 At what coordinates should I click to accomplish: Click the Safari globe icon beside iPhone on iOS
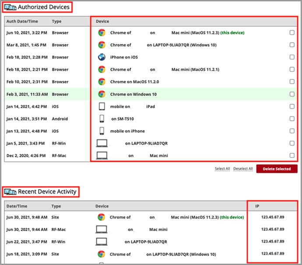[x=102, y=57]
